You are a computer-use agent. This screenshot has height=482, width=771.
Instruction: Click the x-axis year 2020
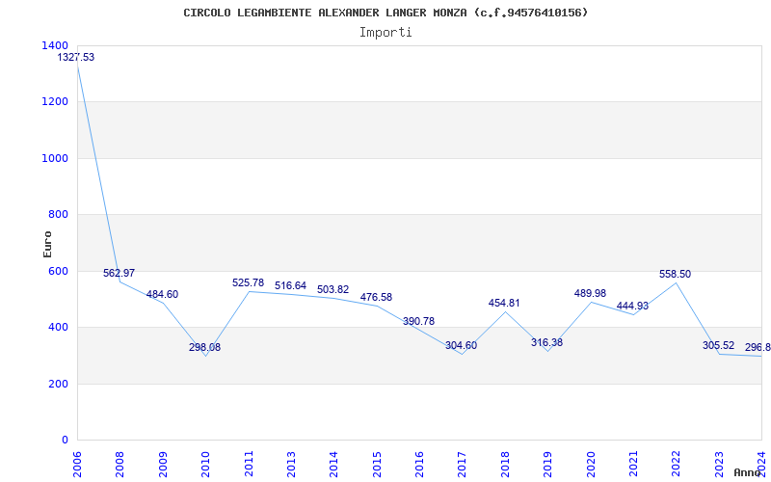[591, 464]
